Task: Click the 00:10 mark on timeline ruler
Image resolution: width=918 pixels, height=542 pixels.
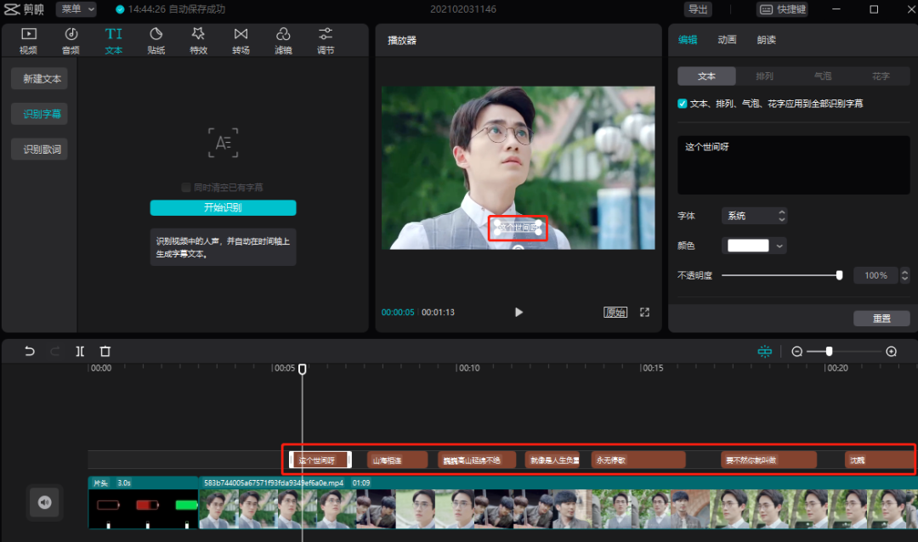Action: click(468, 368)
